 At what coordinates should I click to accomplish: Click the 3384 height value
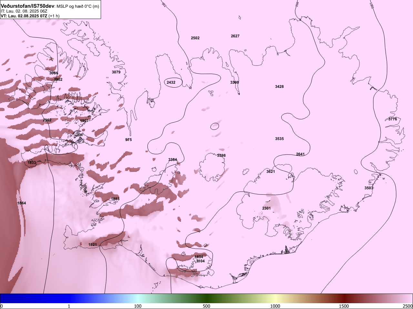173,160
